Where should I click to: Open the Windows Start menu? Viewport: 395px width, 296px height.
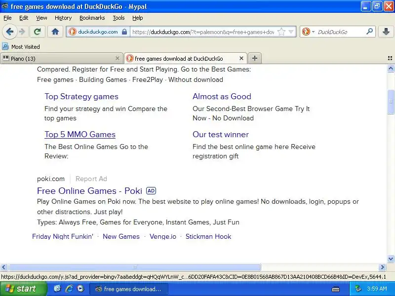[23, 289]
